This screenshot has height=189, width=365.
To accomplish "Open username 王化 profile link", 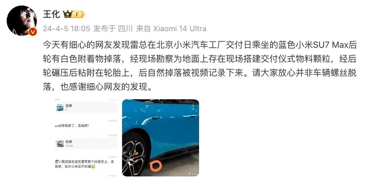I will point(51,14).
